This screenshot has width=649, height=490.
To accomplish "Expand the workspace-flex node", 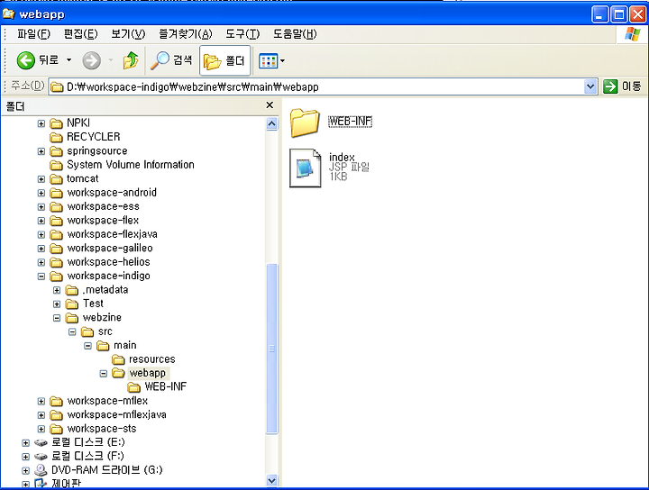I will pos(41,221).
